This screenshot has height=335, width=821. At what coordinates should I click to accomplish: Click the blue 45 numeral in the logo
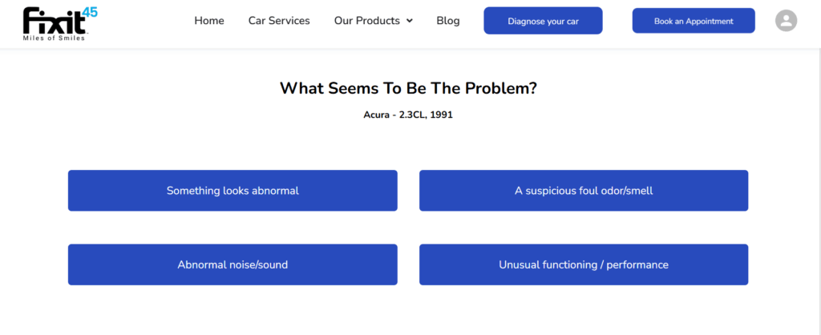[x=89, y=11]
